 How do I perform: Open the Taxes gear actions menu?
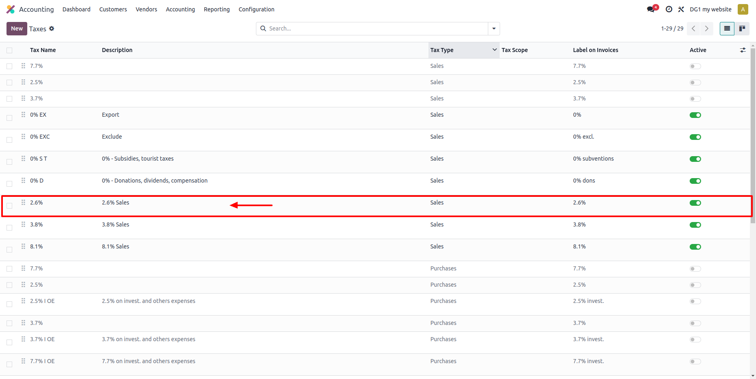click(x=52, y=28)
